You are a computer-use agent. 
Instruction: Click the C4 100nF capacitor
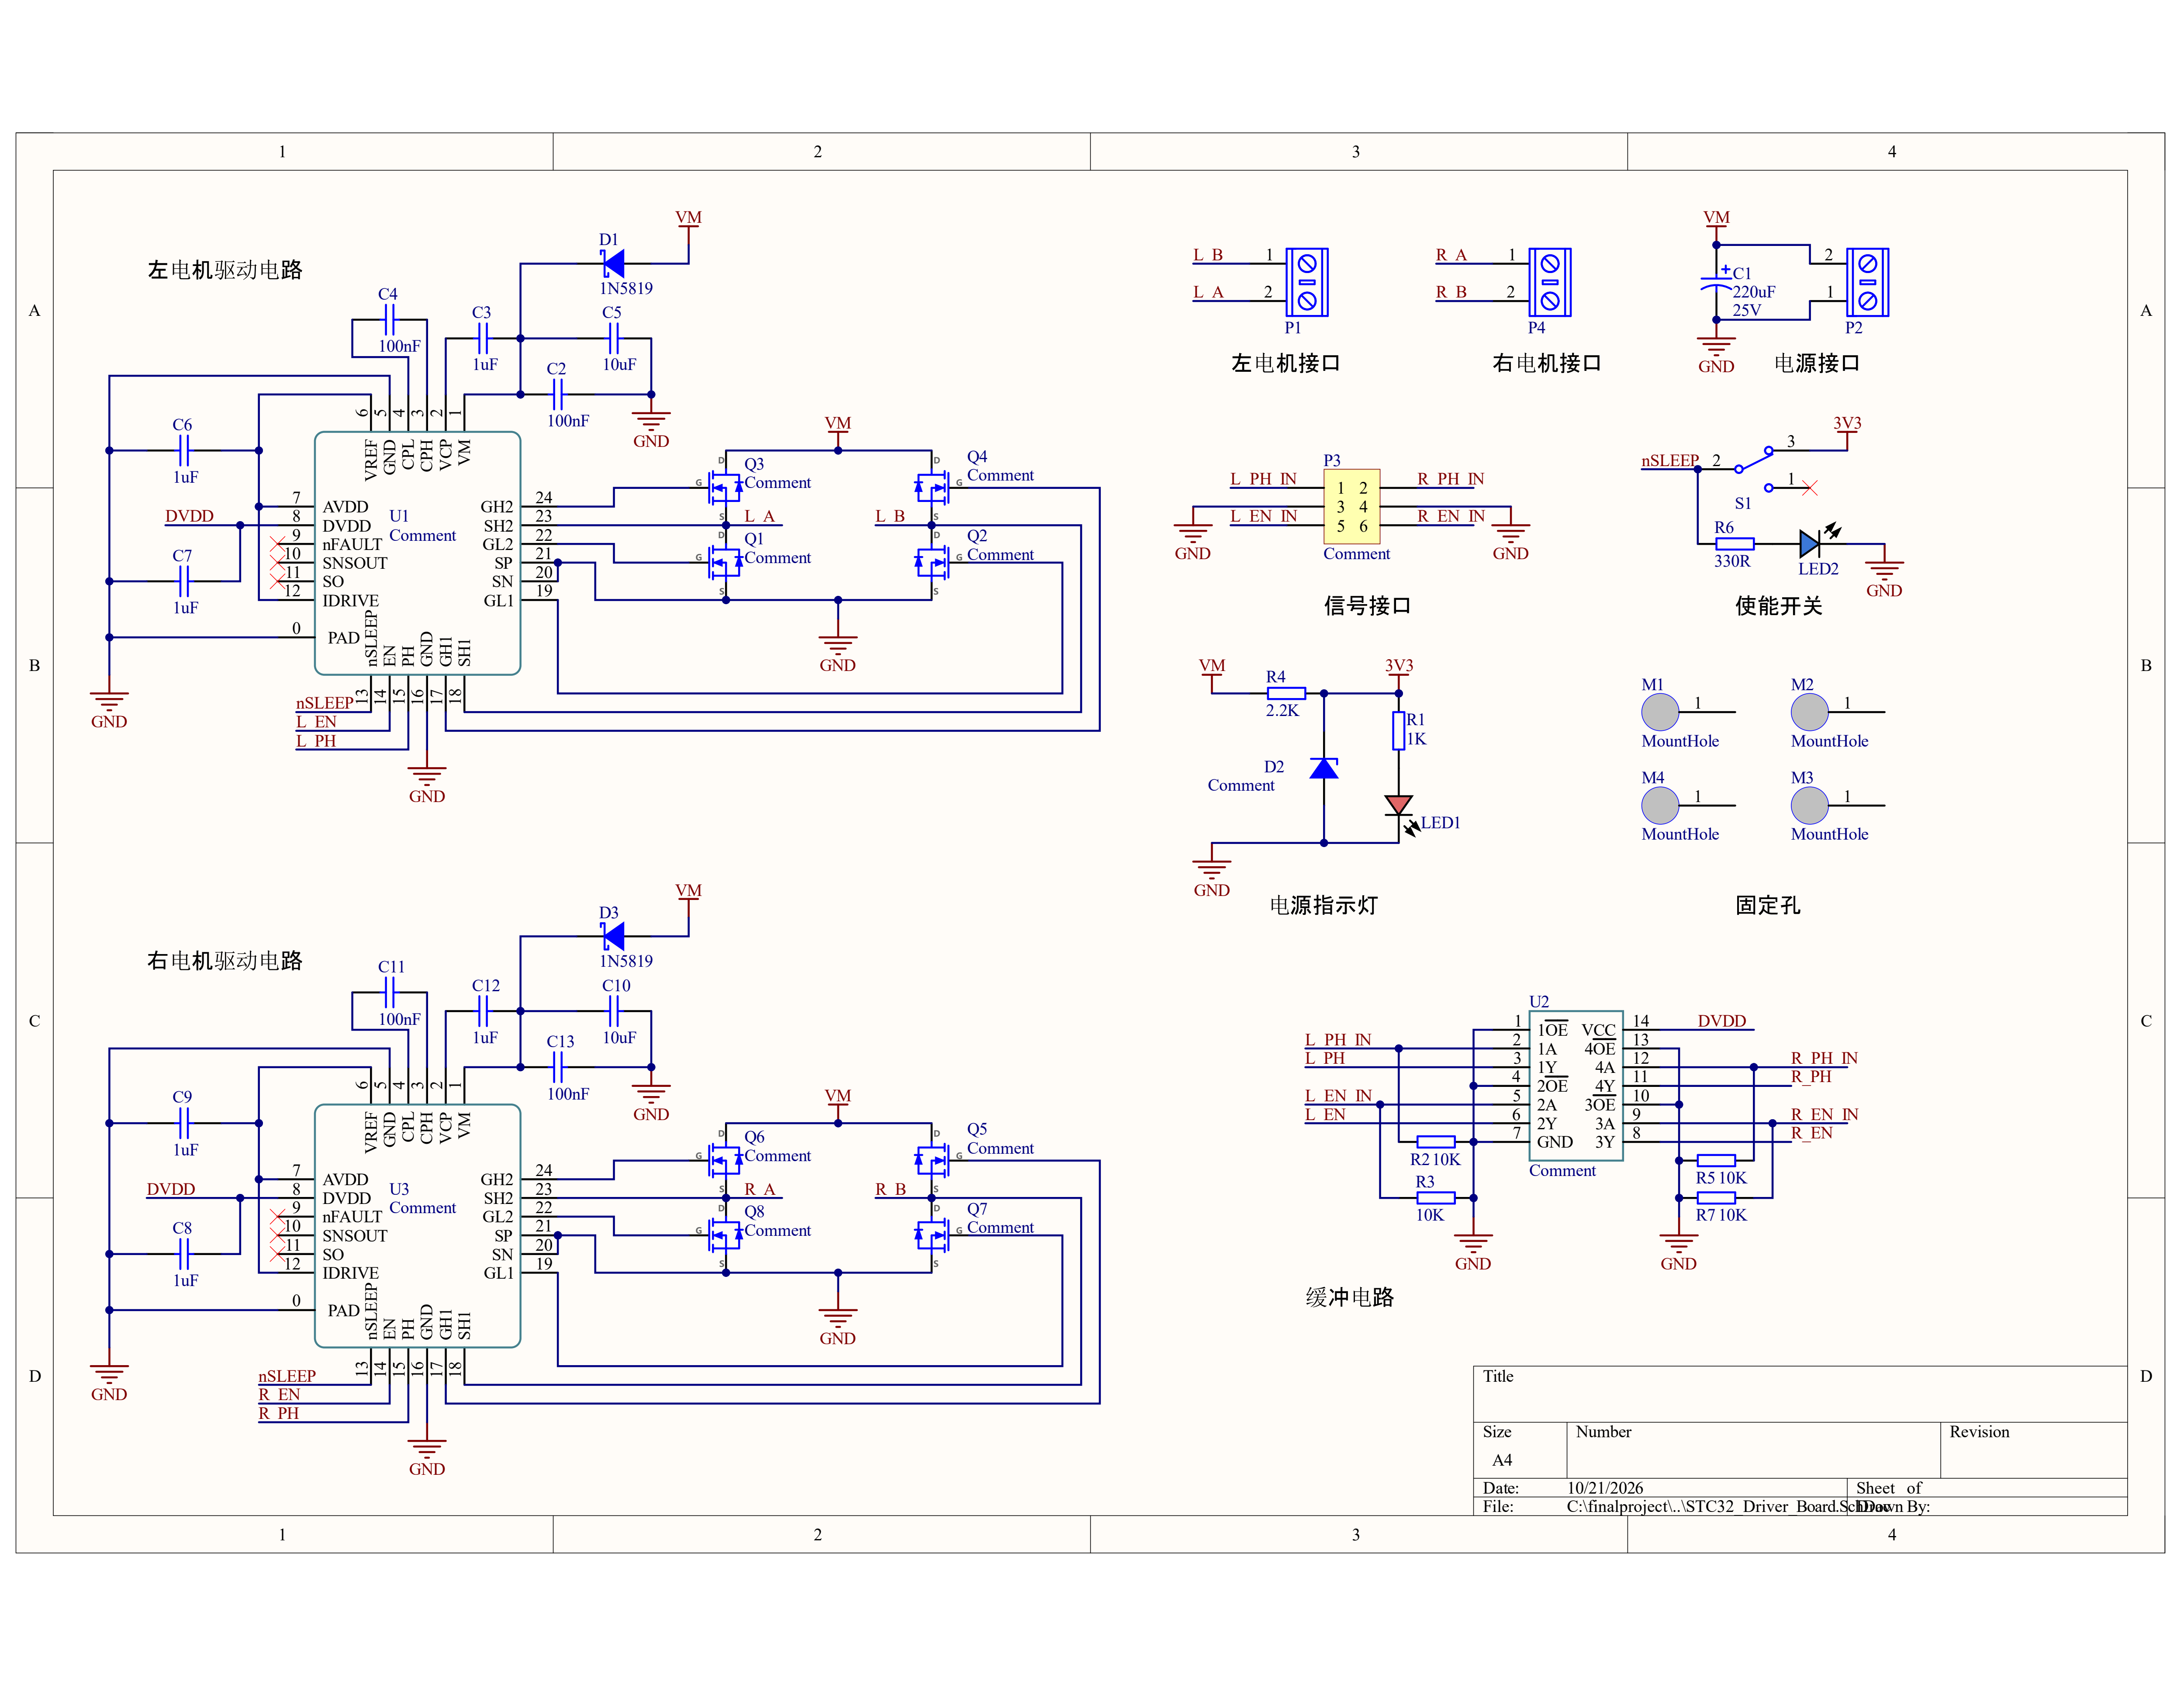pos(390,320)
